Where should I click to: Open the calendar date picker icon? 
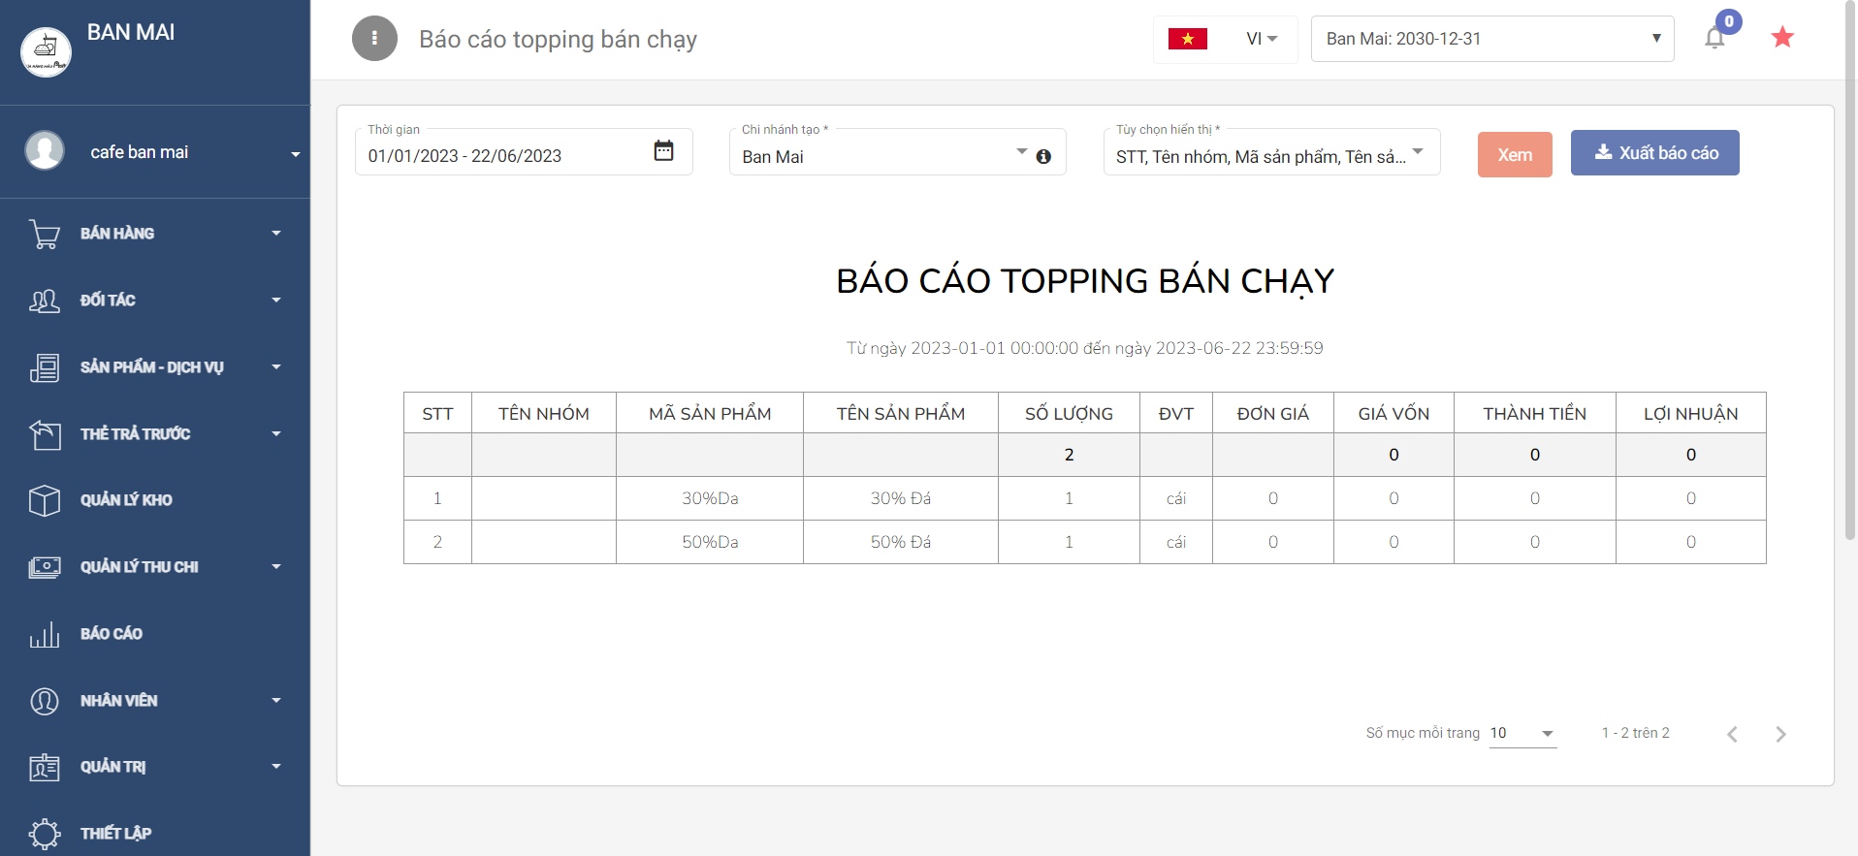[663, 151]
